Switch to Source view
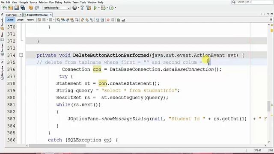This screenshot has height=154, width=274. point(10,20)
